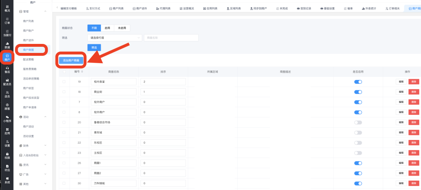Click the 小程序 mini-program icon
The image size is (421, 190).
(7, 119)
